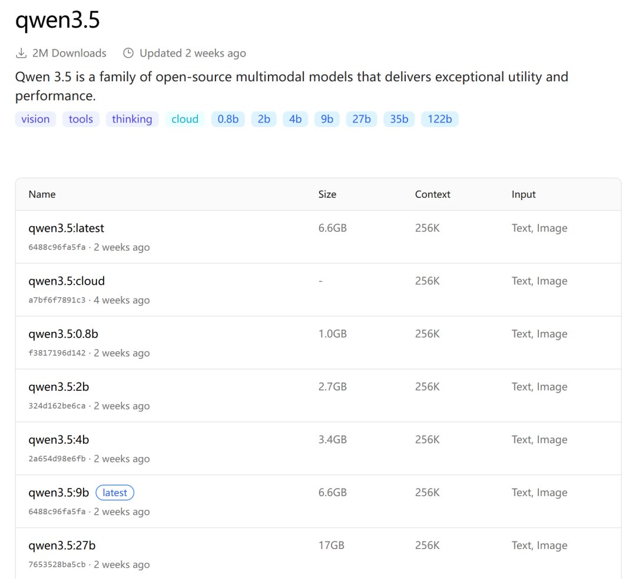Viewport: 636px width, 579px height.
Task: Click 256K context in qwen3.5:27b row
Action: [x=427, y=545]
